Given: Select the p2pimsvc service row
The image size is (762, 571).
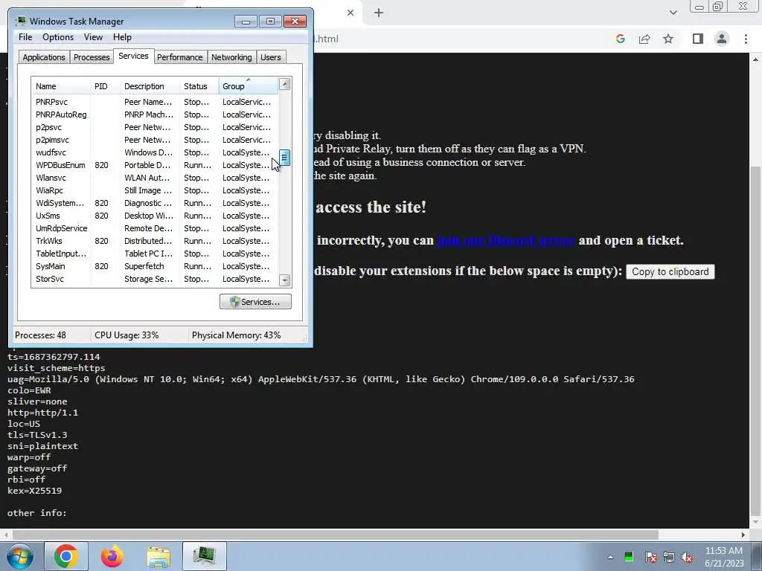Looking at the screenshot, I should 155,140.
